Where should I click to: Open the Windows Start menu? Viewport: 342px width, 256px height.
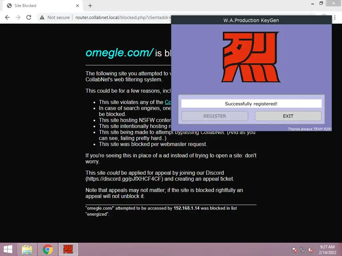coord(8,249)
